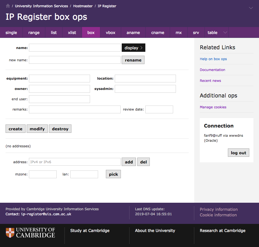Click the rename button

tap(133, 60)
